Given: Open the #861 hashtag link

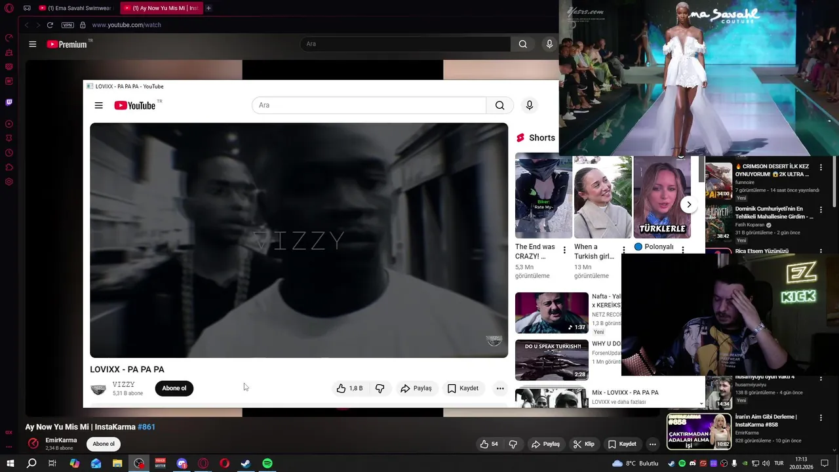Looking at the screenshot, I should pos(146,427).
